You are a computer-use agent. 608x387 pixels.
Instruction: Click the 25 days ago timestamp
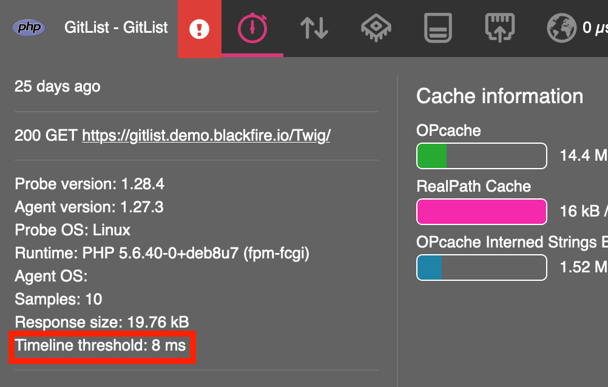tap(58, 87)
